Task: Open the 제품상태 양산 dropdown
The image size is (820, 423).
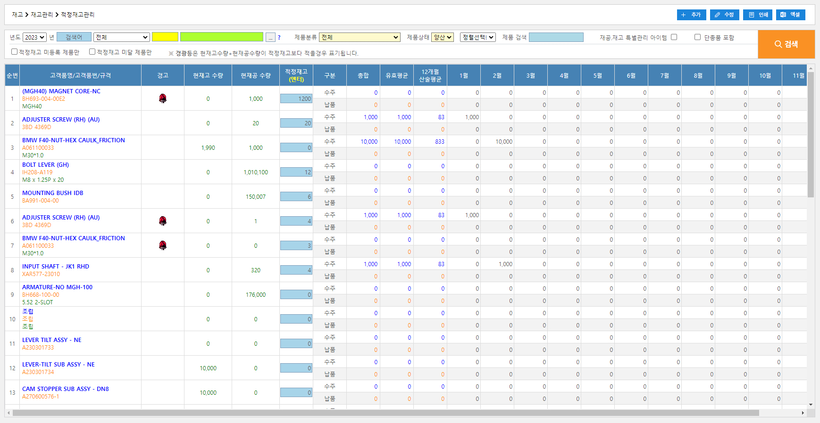Action: (x=443, y=37)
